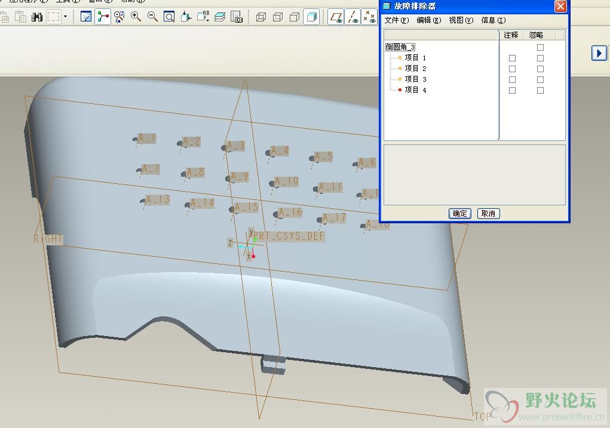
Task: Click the Repaint screen icon
Action: point(86,17)
